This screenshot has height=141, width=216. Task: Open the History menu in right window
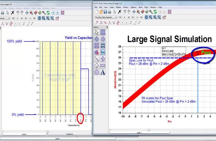[126, 7]
